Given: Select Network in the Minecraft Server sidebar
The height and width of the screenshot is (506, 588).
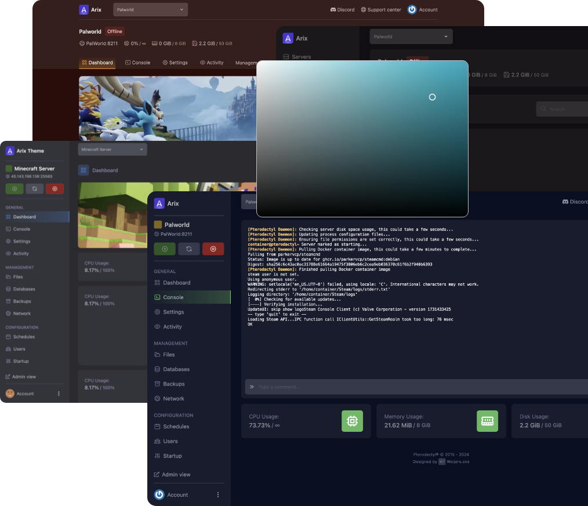Looking at the screenshot, I should 22,314.
